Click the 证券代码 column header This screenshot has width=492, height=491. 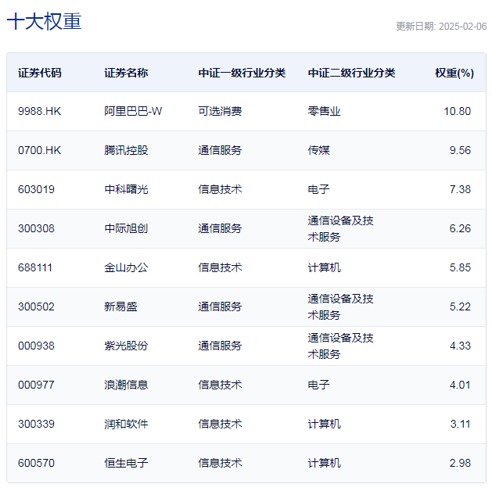[40, 73]
